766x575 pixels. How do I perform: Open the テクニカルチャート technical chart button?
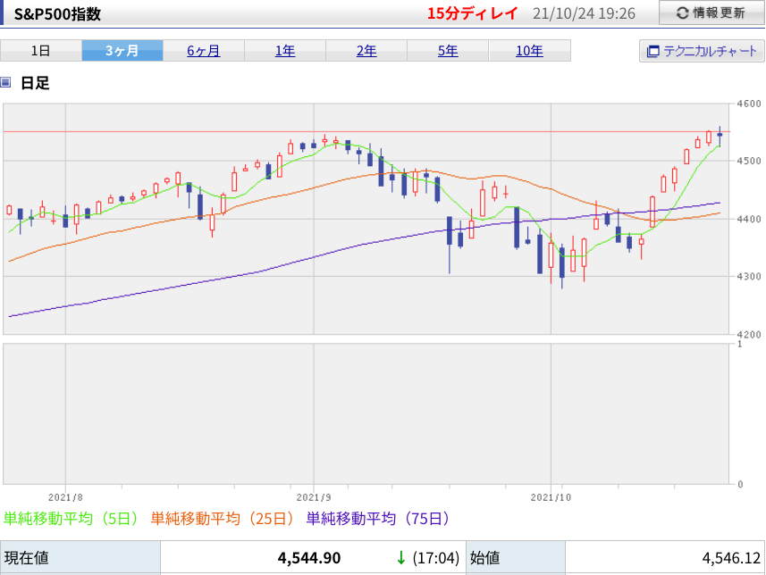pos(702,51)
